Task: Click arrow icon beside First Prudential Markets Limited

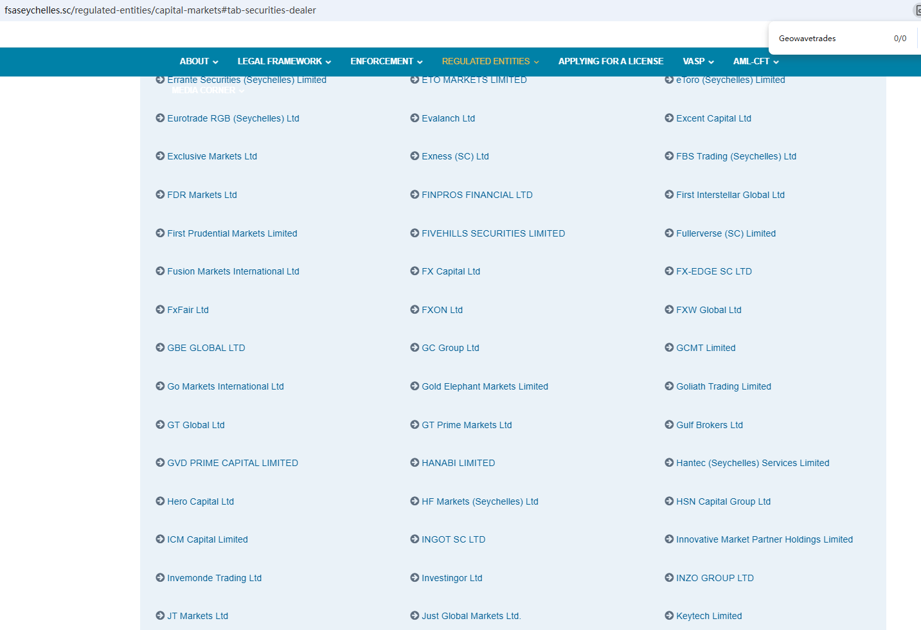Action: [x=160, y=233]
